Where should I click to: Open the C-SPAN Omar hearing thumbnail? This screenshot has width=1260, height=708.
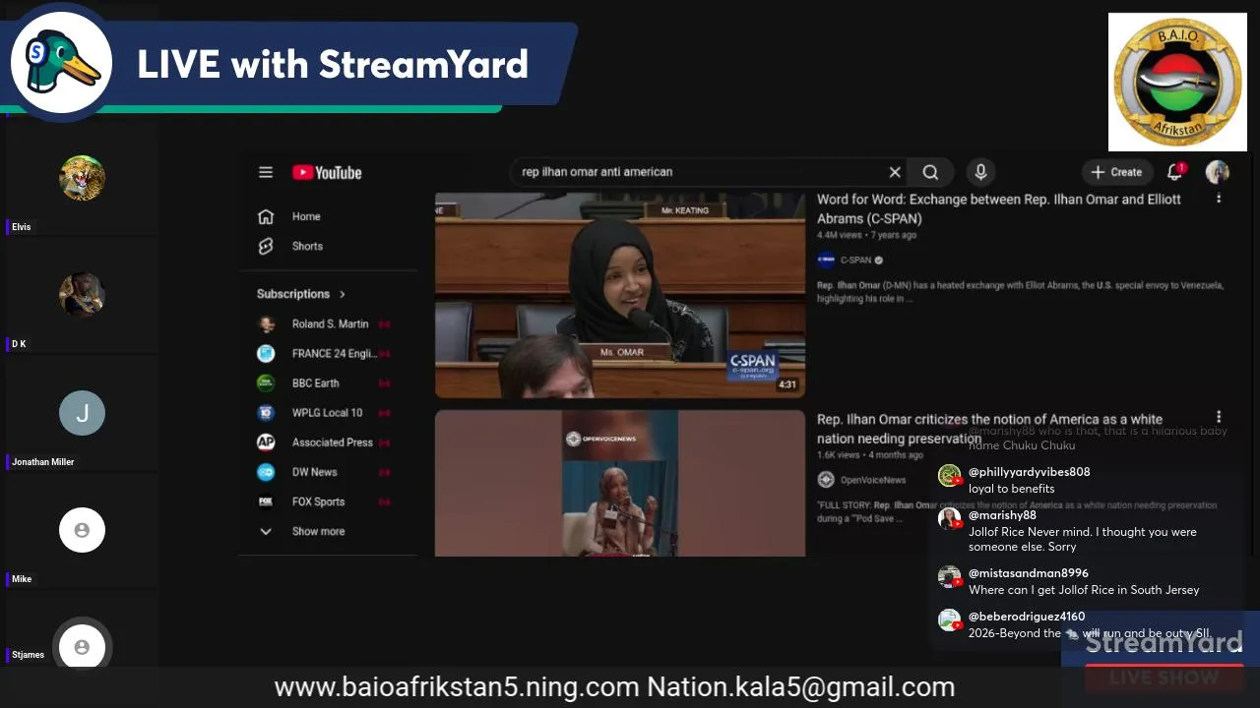tap(620, 295)
